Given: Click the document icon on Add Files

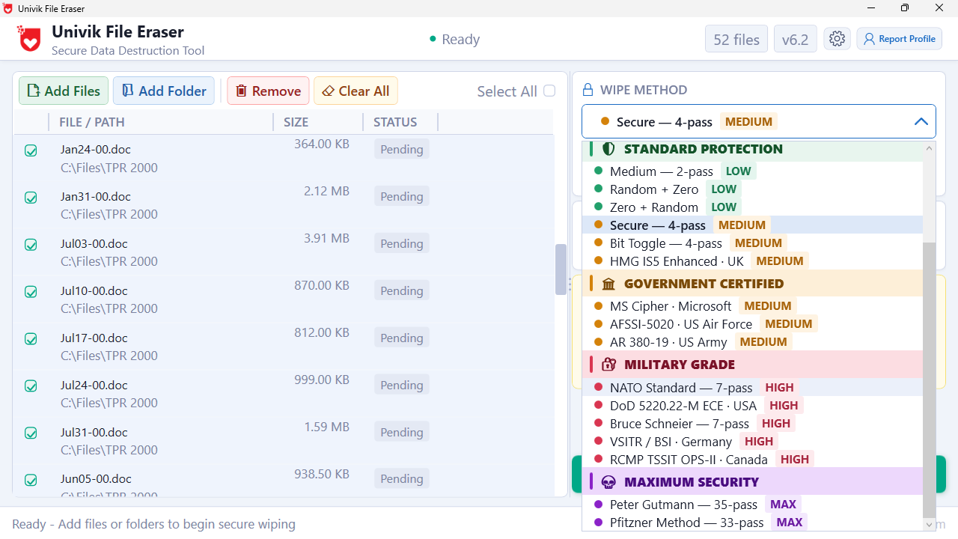Looking at the screenshot, I should click(34, 90).
